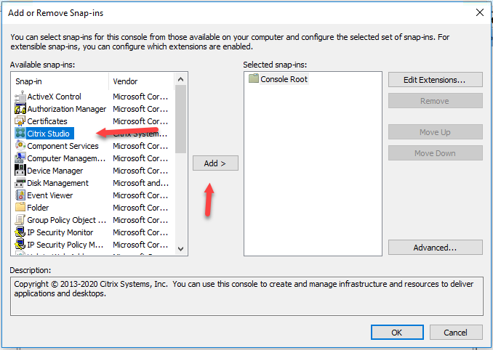This screenshot has height=350, width=493.
Task: Click the Citrix Studio icon
Action: click(x=20, y=134)
